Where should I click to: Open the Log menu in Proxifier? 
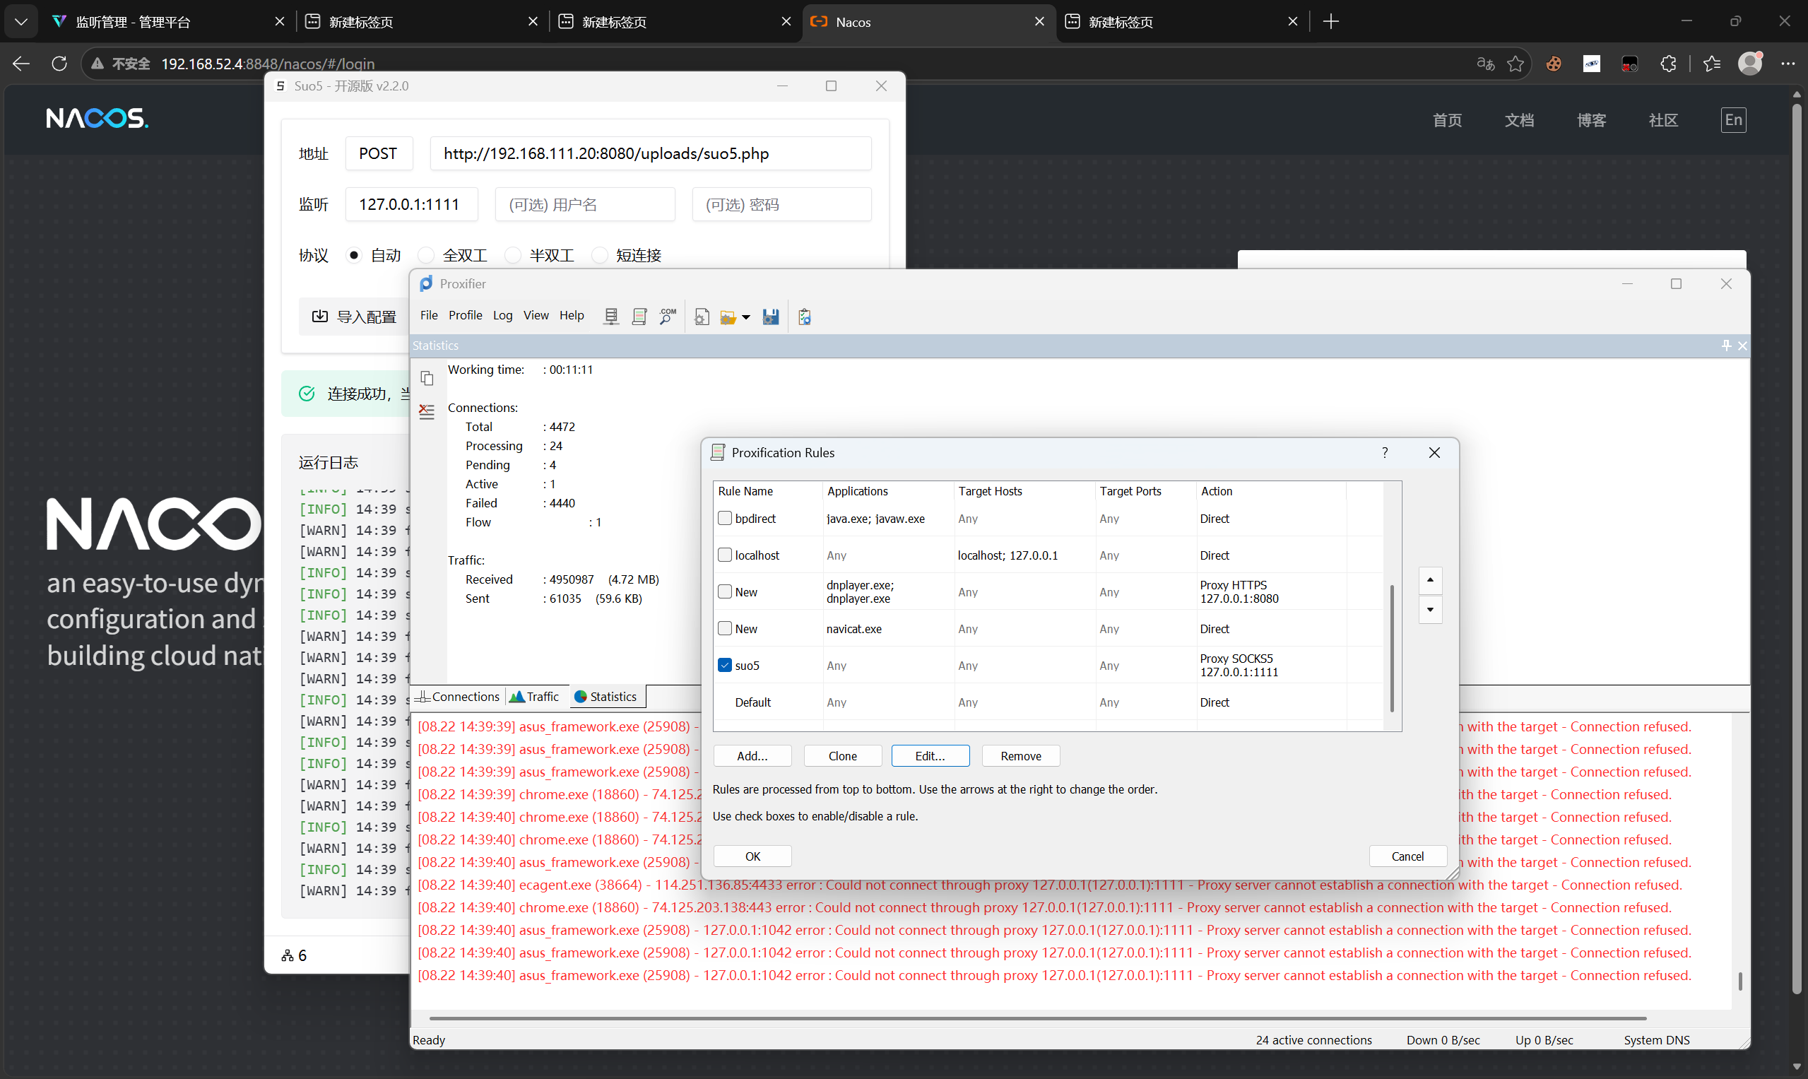click(x=502, y=316)
